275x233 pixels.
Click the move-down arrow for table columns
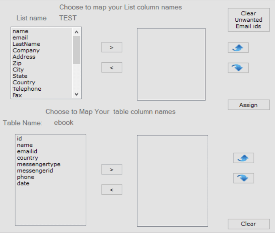243,178
